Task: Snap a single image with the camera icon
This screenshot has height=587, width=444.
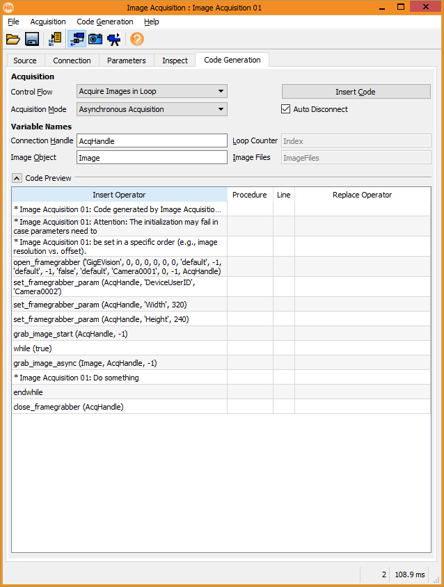Action: (x=95, y=39)
